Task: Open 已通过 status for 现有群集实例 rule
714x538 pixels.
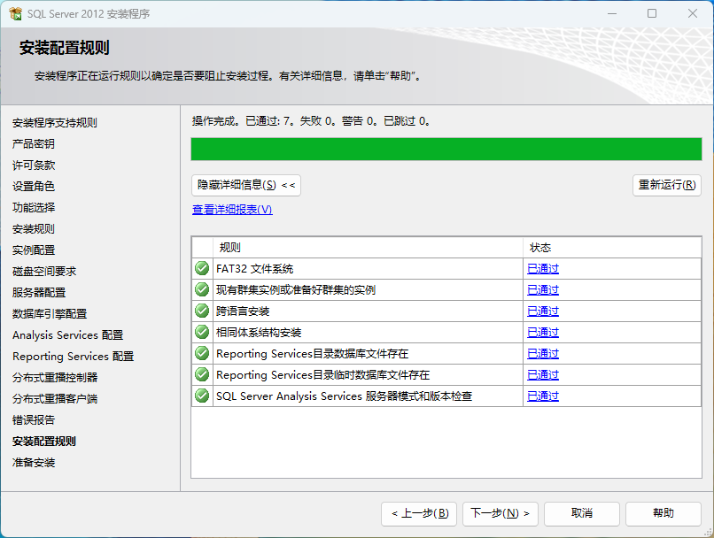Action: coord(543,290)
